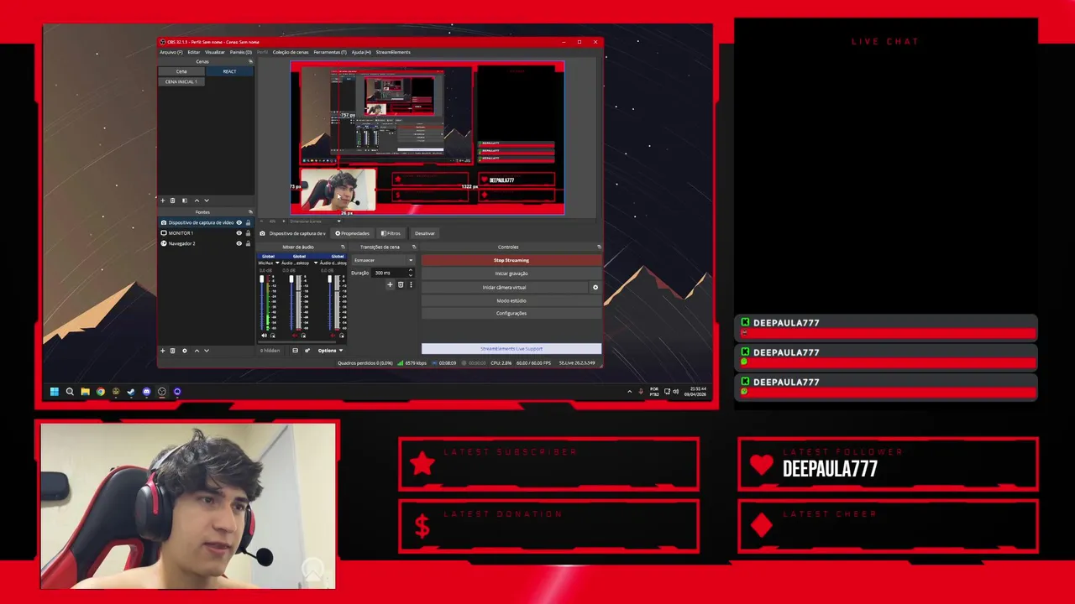The height and width of the screenshot is (604, 1075).
Task: Open virtual camera settings gear
Action: coord(595,288)
